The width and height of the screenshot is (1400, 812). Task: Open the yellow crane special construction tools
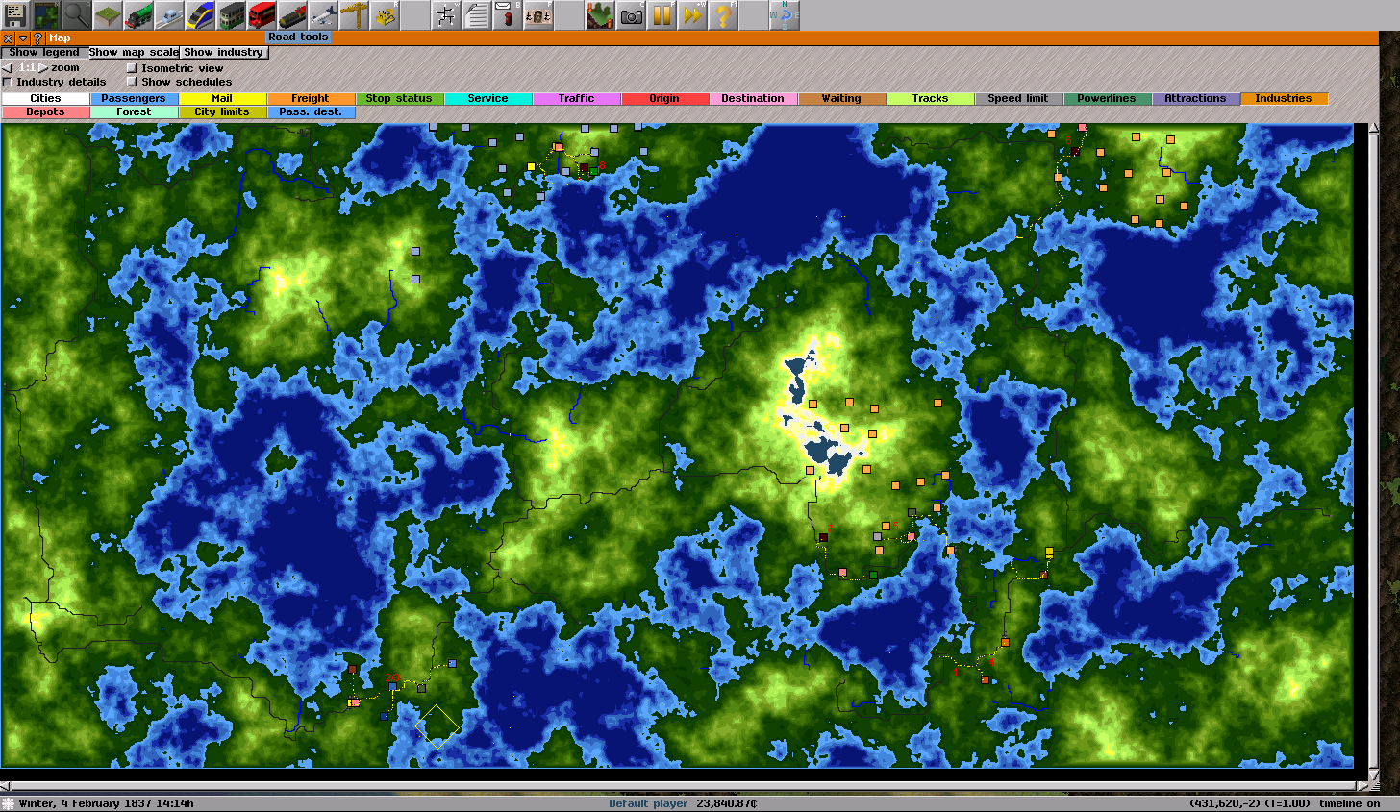tap(354, 15)
